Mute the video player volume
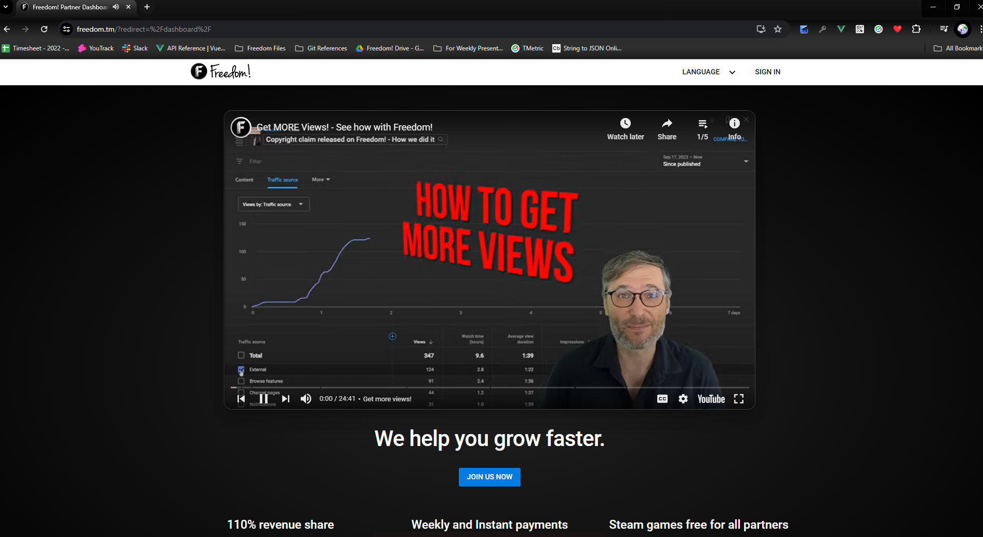 coord(306,399)
